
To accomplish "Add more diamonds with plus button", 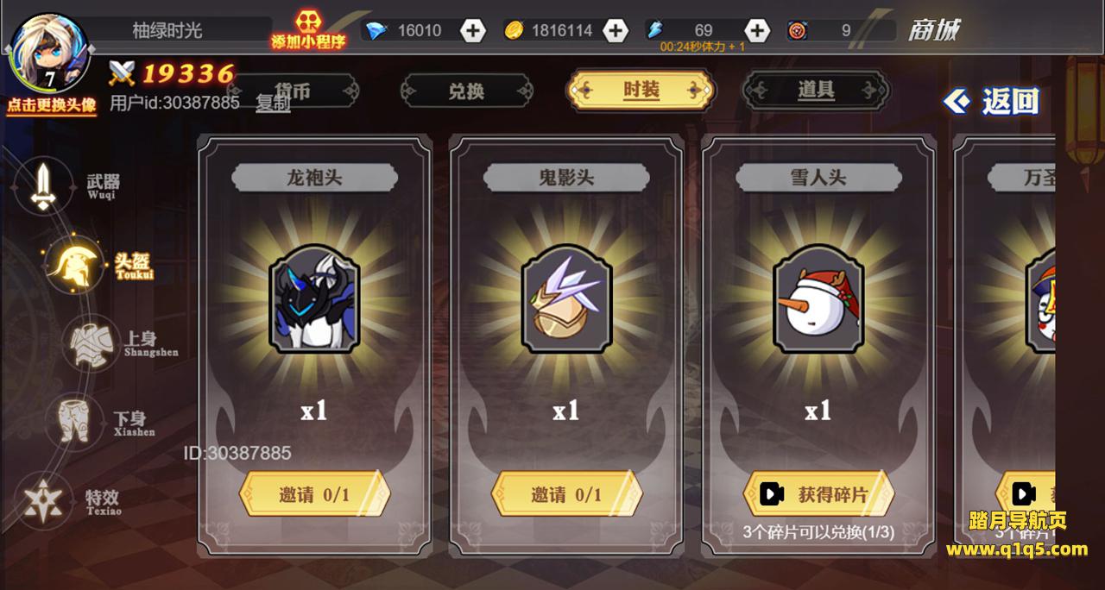I will 473,31.
